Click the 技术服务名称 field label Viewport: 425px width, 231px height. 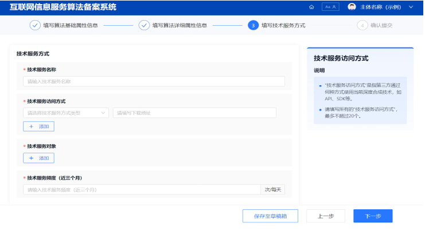coord(41,69)
